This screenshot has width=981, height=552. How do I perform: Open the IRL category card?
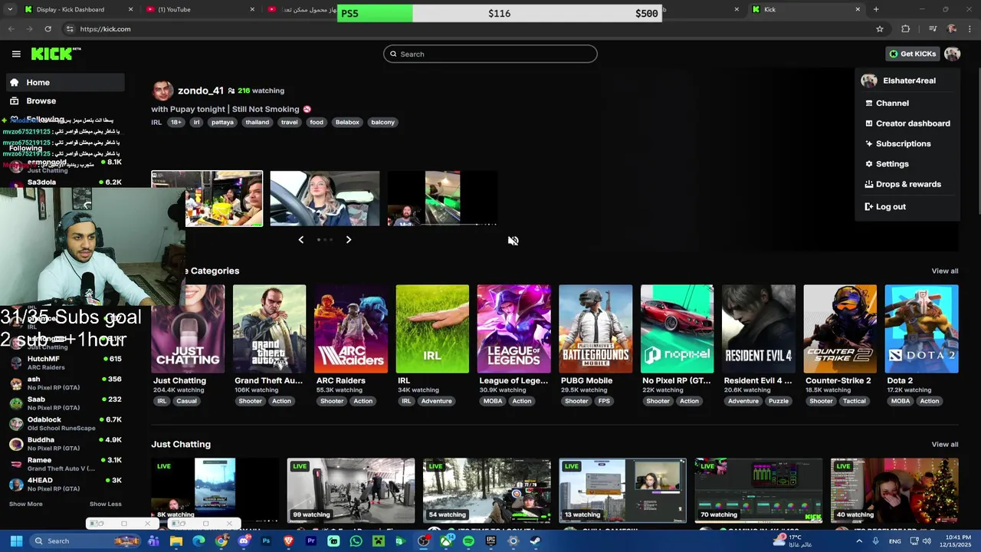point(432,329)
